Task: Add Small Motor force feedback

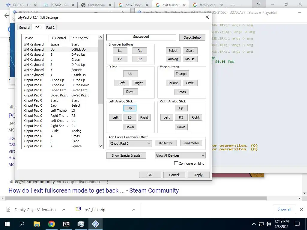Action: pos(191,143)
